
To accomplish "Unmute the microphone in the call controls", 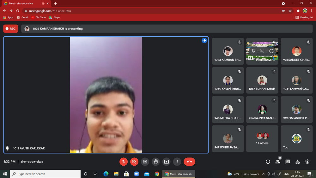I will click(124, 162).
